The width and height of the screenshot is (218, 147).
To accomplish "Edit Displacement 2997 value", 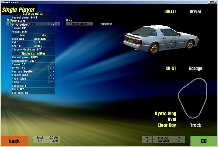I will pyautogui.click(x=33, y=61).
